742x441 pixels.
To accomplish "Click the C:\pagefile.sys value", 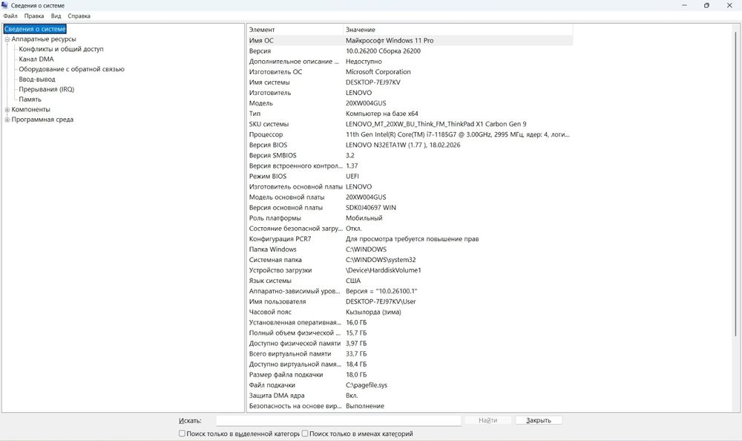I will point(367,385).
